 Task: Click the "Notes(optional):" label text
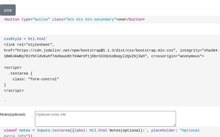[x=13, y=114]
